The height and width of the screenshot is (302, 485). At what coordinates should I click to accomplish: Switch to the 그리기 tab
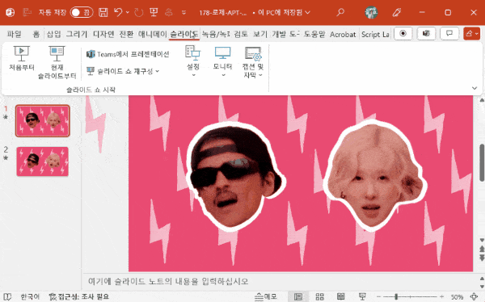pyautogui.click(x=77, y=34)
